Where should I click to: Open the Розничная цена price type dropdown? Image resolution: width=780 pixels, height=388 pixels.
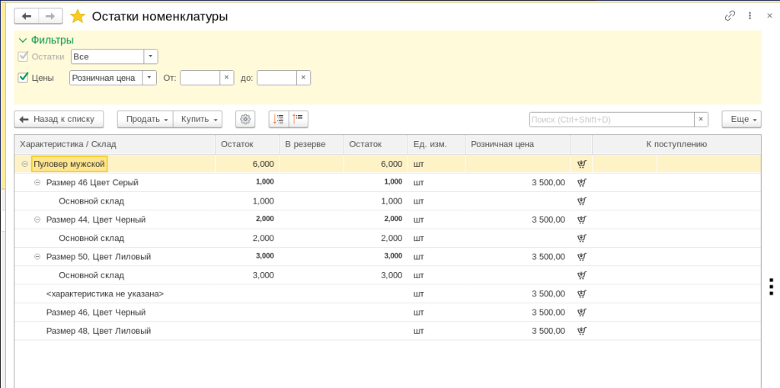(149, 78)
